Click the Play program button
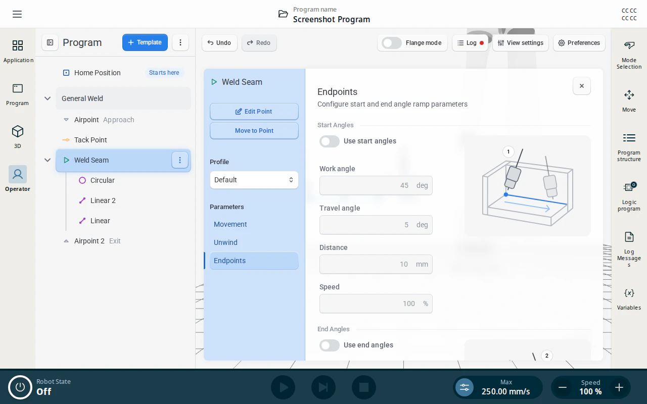The image size is (647, 404). click(x=283, y=387)
